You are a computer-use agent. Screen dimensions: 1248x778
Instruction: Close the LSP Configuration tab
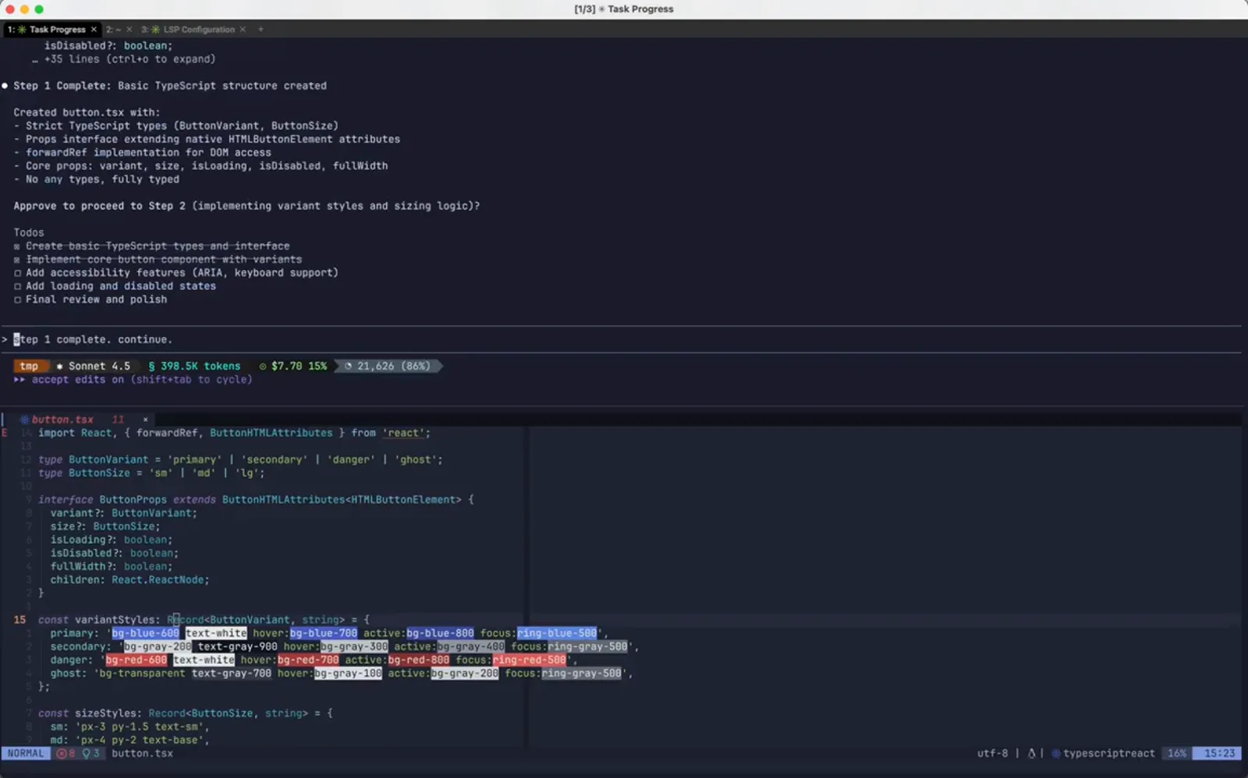[x=243, y=30]
